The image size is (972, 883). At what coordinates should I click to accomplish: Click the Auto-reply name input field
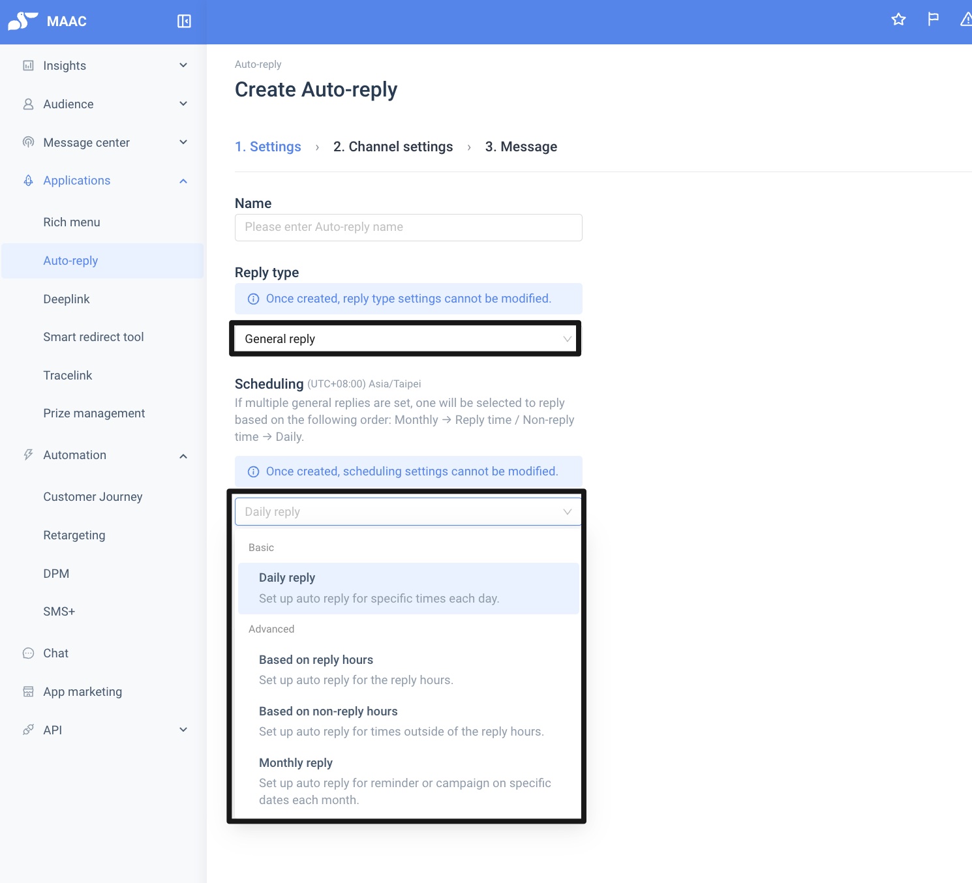coord(408,228)
